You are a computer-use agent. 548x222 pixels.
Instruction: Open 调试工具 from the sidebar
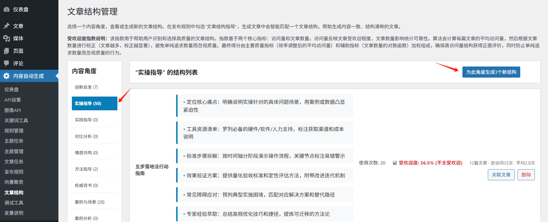coord(14,203)
